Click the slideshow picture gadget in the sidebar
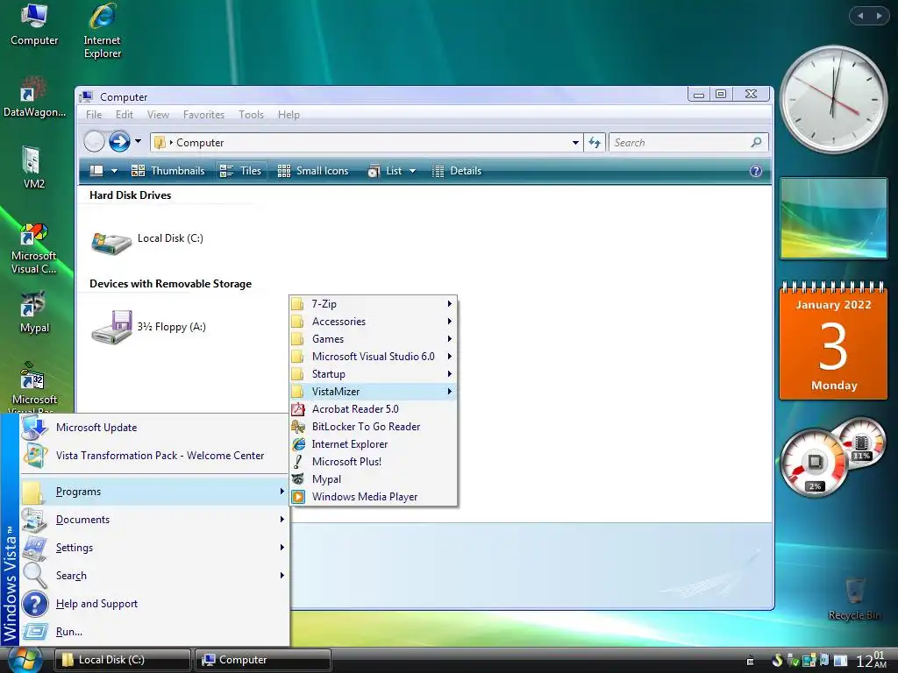Viewport: 898px width, 673px height. [x=833, y=218]
